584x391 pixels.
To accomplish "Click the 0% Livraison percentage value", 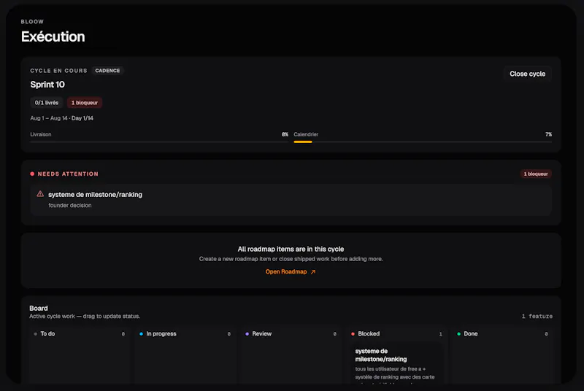I will point(285,134).
